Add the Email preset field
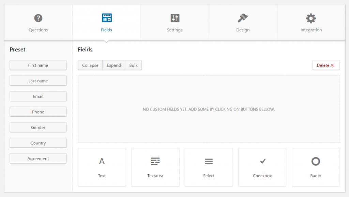 (38, 96)
